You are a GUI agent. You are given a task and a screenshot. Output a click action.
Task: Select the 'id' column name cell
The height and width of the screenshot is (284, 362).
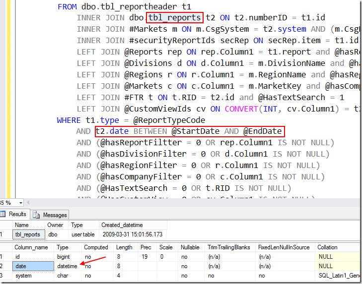pyautogui.click(x=33, y=257)
